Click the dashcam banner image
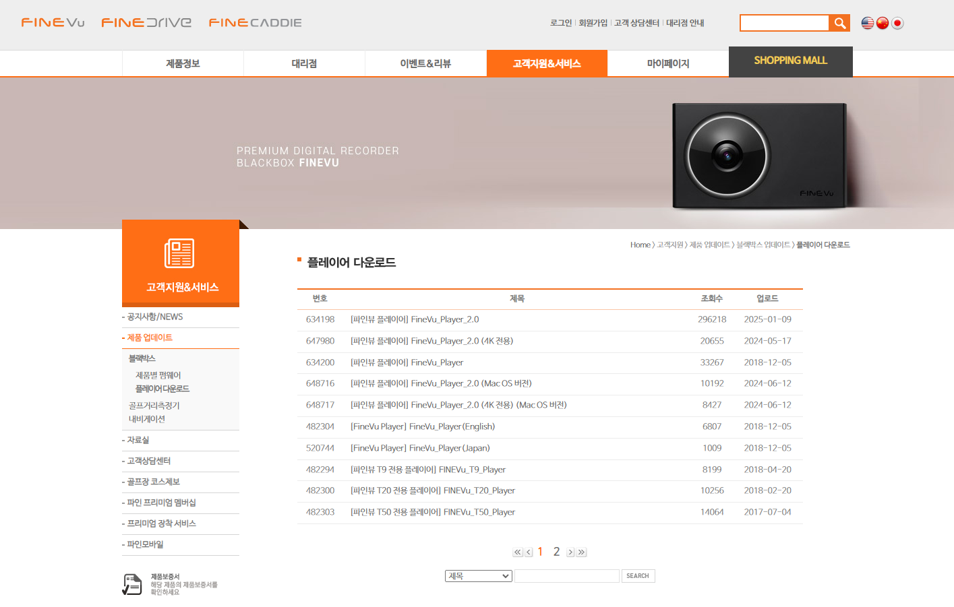The image size is (954, 607). click(761, 155)
